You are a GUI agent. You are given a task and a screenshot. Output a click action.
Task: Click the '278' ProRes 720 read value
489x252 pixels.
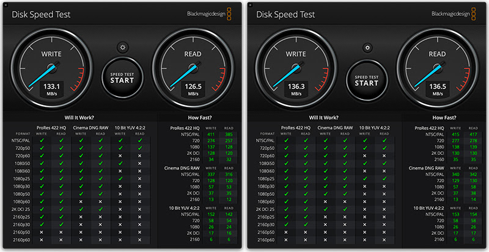(x=473, y=141)
